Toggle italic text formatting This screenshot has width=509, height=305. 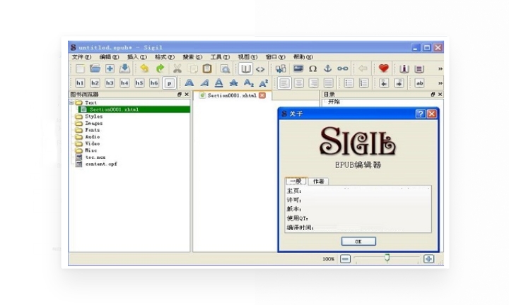click(204, 83)
